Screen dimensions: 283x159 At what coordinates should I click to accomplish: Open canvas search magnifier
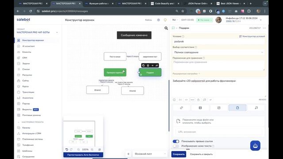[166, 28]
